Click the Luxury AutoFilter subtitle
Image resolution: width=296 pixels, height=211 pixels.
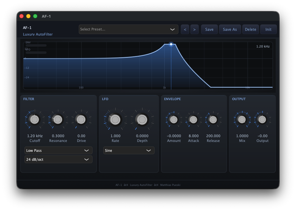tap(38, 34)
